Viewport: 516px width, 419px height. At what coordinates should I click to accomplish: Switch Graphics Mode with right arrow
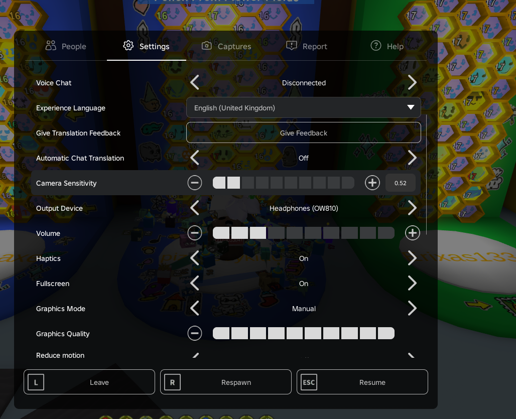click(x=412, y=308)
